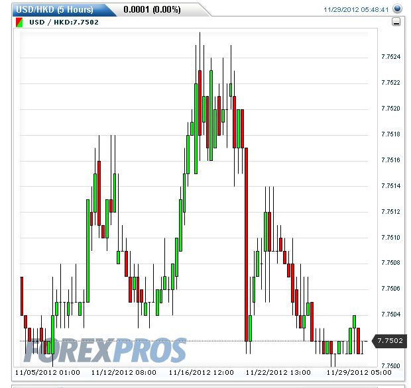Click the y-axis label 7.7522
Screen dimensions: 411x388
[x=391, y=83]
